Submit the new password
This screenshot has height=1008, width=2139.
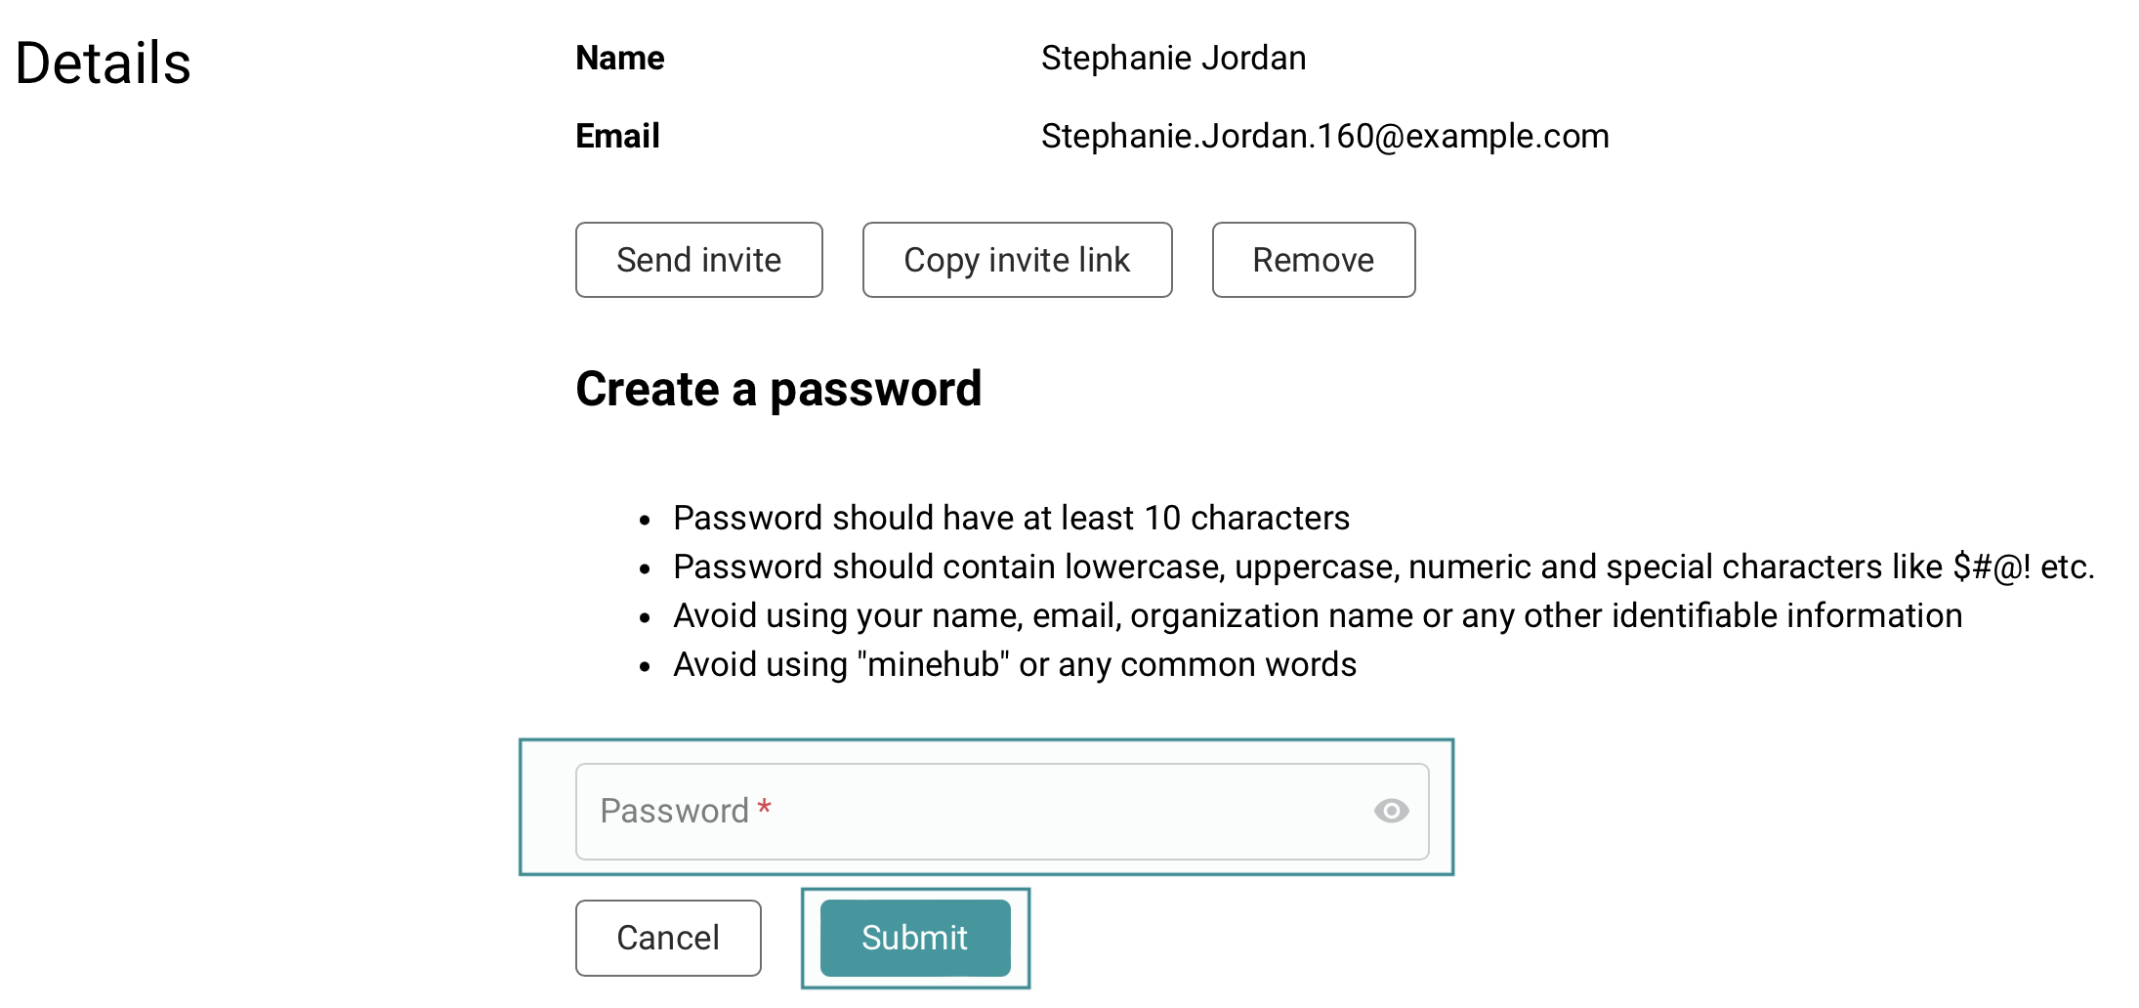pyautogui.click(x=914, y=938)
